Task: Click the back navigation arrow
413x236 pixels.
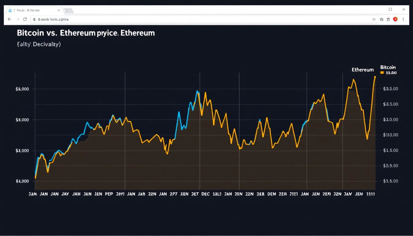Action: pos(9,19)
